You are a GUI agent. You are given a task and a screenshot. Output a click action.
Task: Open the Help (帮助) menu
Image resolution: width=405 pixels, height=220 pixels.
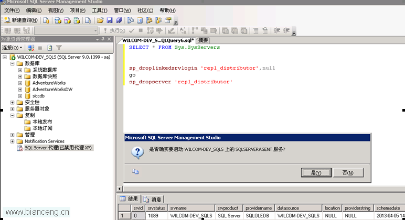pyautogui.click(x=167, y=10)
